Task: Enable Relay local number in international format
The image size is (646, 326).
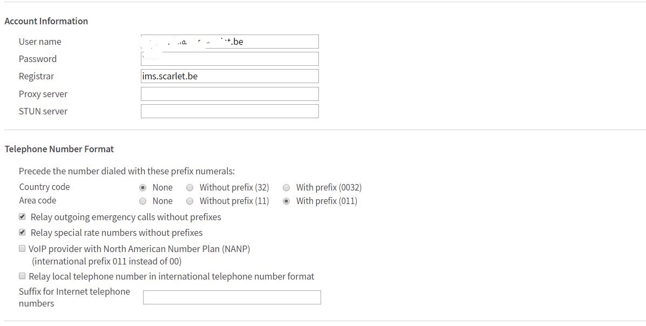Action: pos(22,276)
